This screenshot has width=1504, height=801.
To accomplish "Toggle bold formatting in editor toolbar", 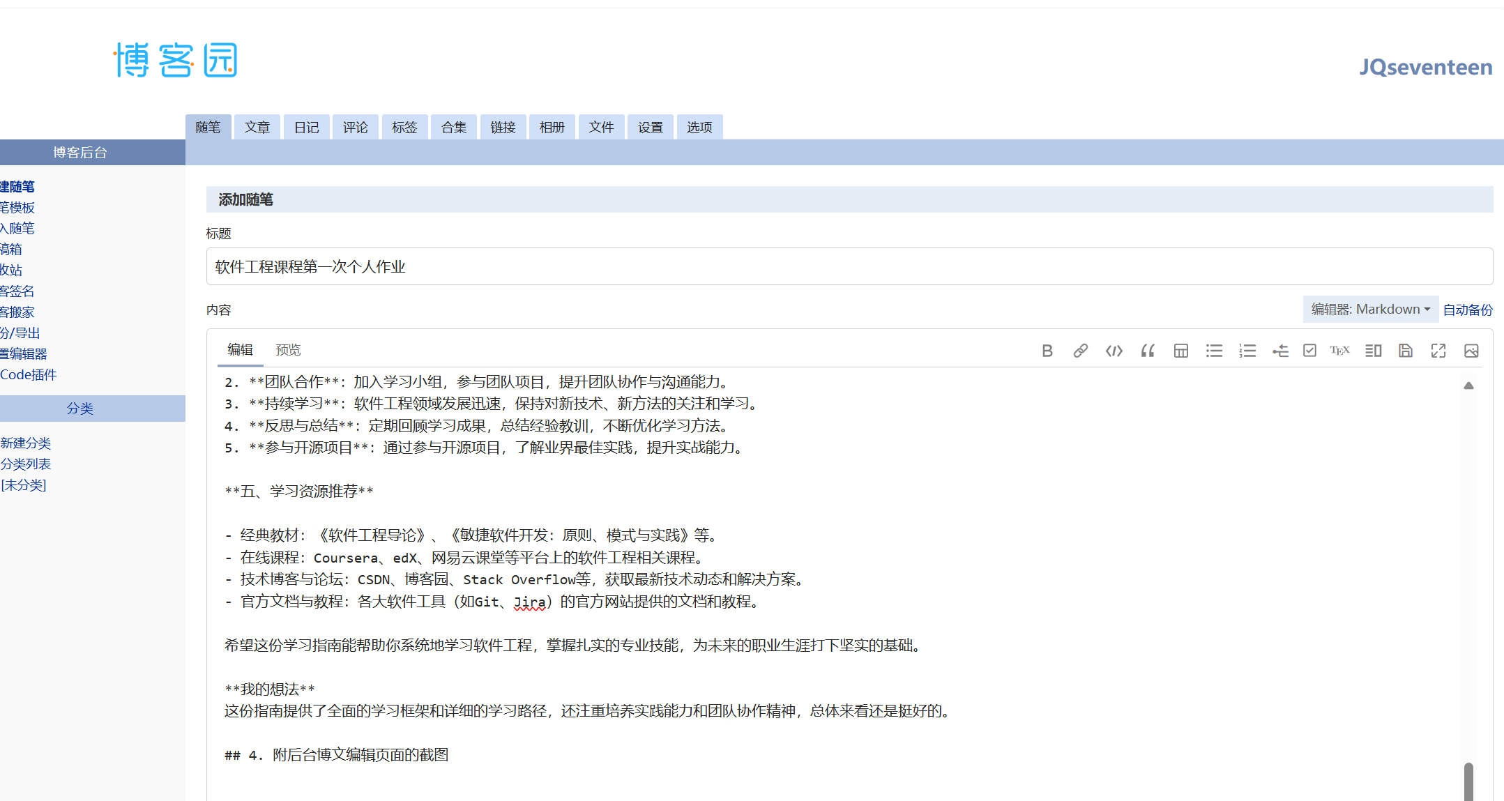I will [1047, 351].
